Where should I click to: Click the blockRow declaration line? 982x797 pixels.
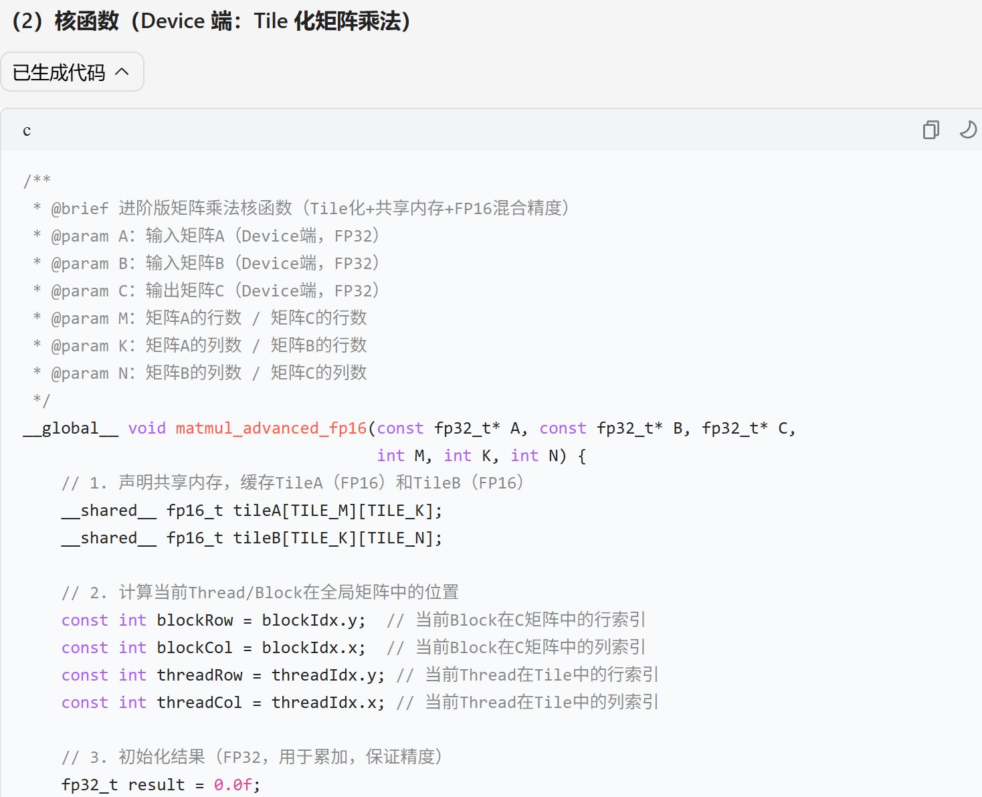pyautogui.click(x=353, y=620)
